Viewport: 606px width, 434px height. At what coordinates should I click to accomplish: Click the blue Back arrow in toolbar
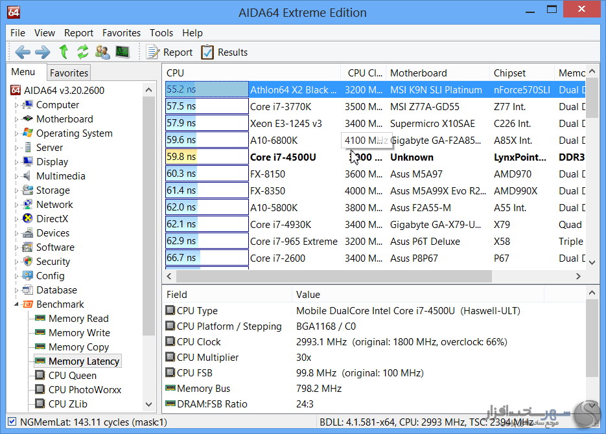(23, 52)
